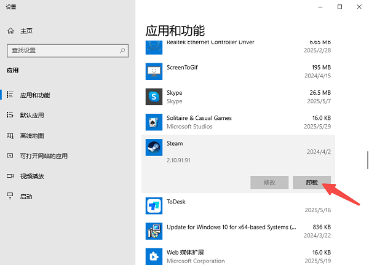Image resolution: width=369 pixels, height=265 pixels.
Task: Click the Steam app icon
Action: [153, 148]
